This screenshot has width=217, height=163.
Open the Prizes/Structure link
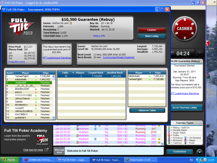coord(17,62)
